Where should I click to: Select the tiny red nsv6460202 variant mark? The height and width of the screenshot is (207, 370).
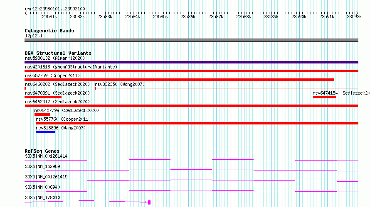point(25,88)
